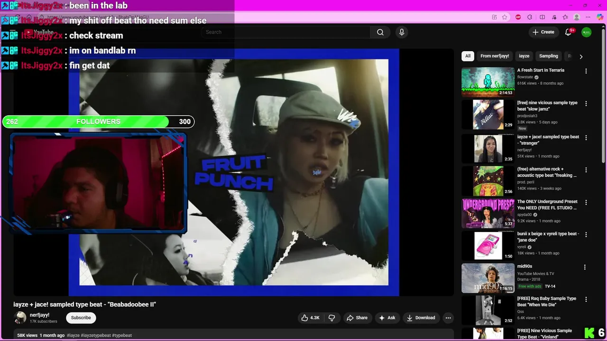This screenshot has width=607, height=341.
Task: Open the app install icon in address bar
Action: tap(494, 17)
